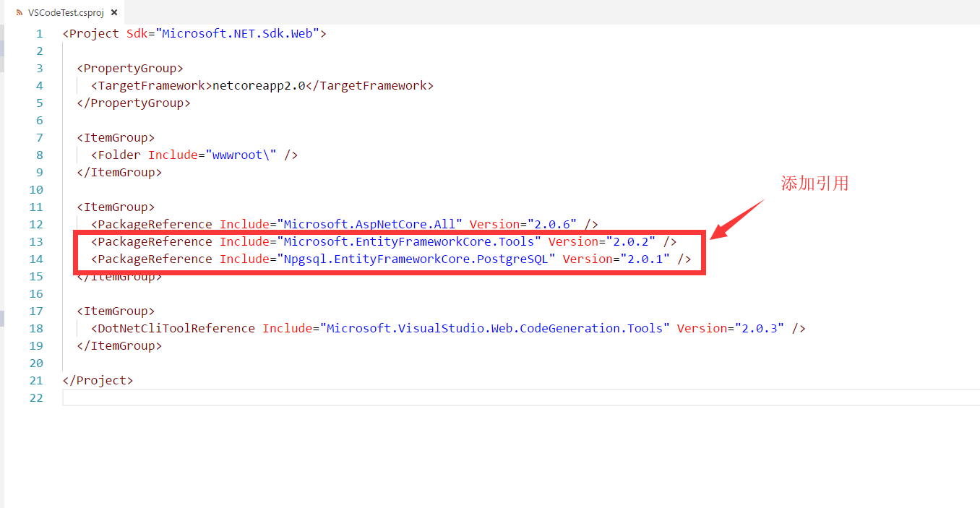Click line number 13 in the gutter
This screenshot has width=980, height=508.
[x=36, y=241]
